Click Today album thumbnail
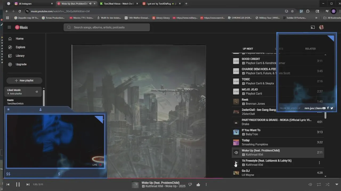The height and width of the screenshot is (191, 341). click(236, 142)
